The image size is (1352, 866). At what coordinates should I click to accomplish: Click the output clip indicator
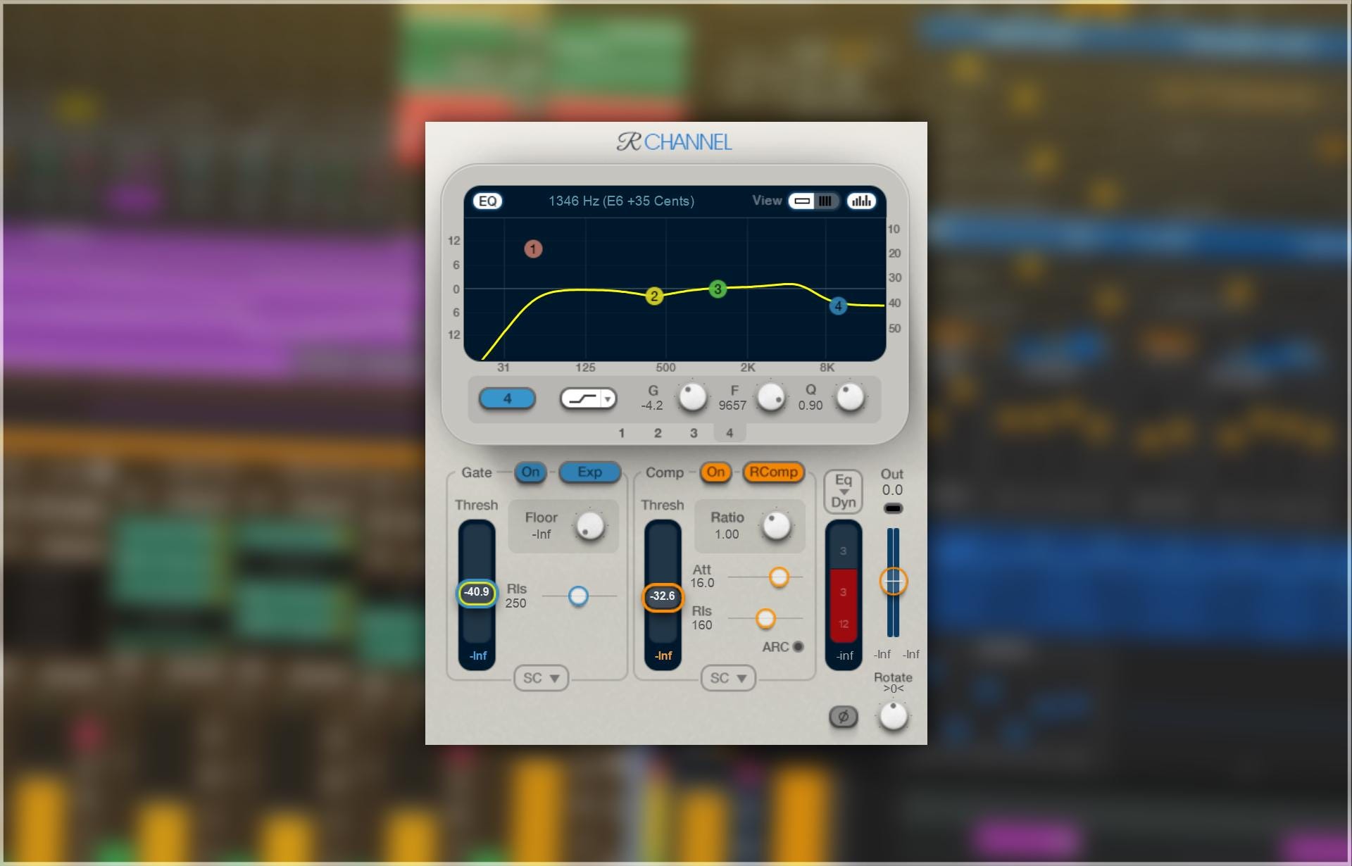pyautogui.click(x=893, y=508)
